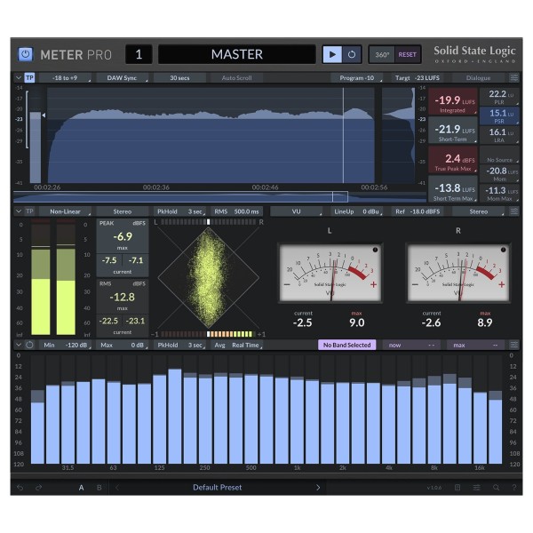This screenshot has width=533, height=533.
Task: Click the PEAK -6.9 max readout
Action: (123, 236)
